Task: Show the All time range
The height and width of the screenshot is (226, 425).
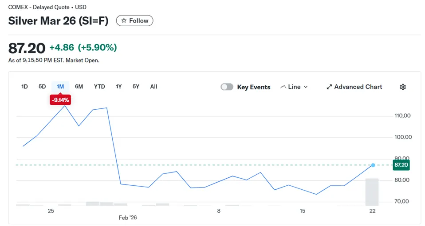Action: [x=153, y=87]
